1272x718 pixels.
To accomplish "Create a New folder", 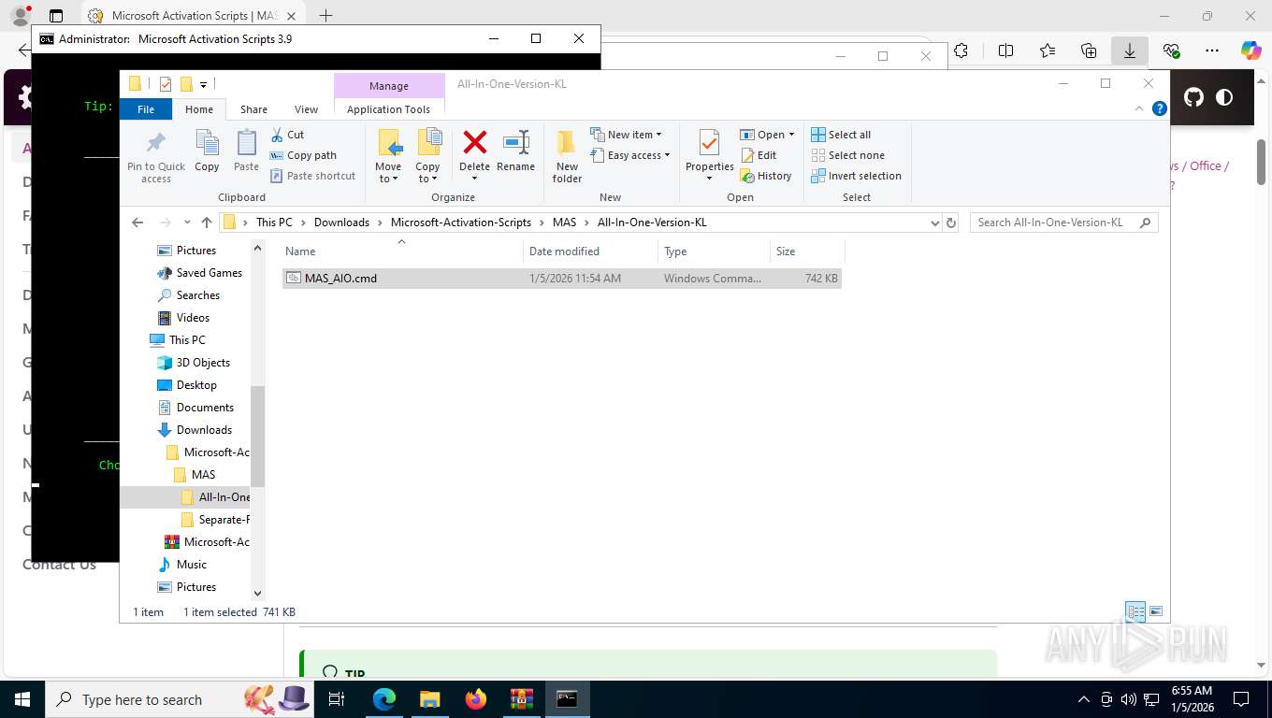I will click(x=567, y=156).
